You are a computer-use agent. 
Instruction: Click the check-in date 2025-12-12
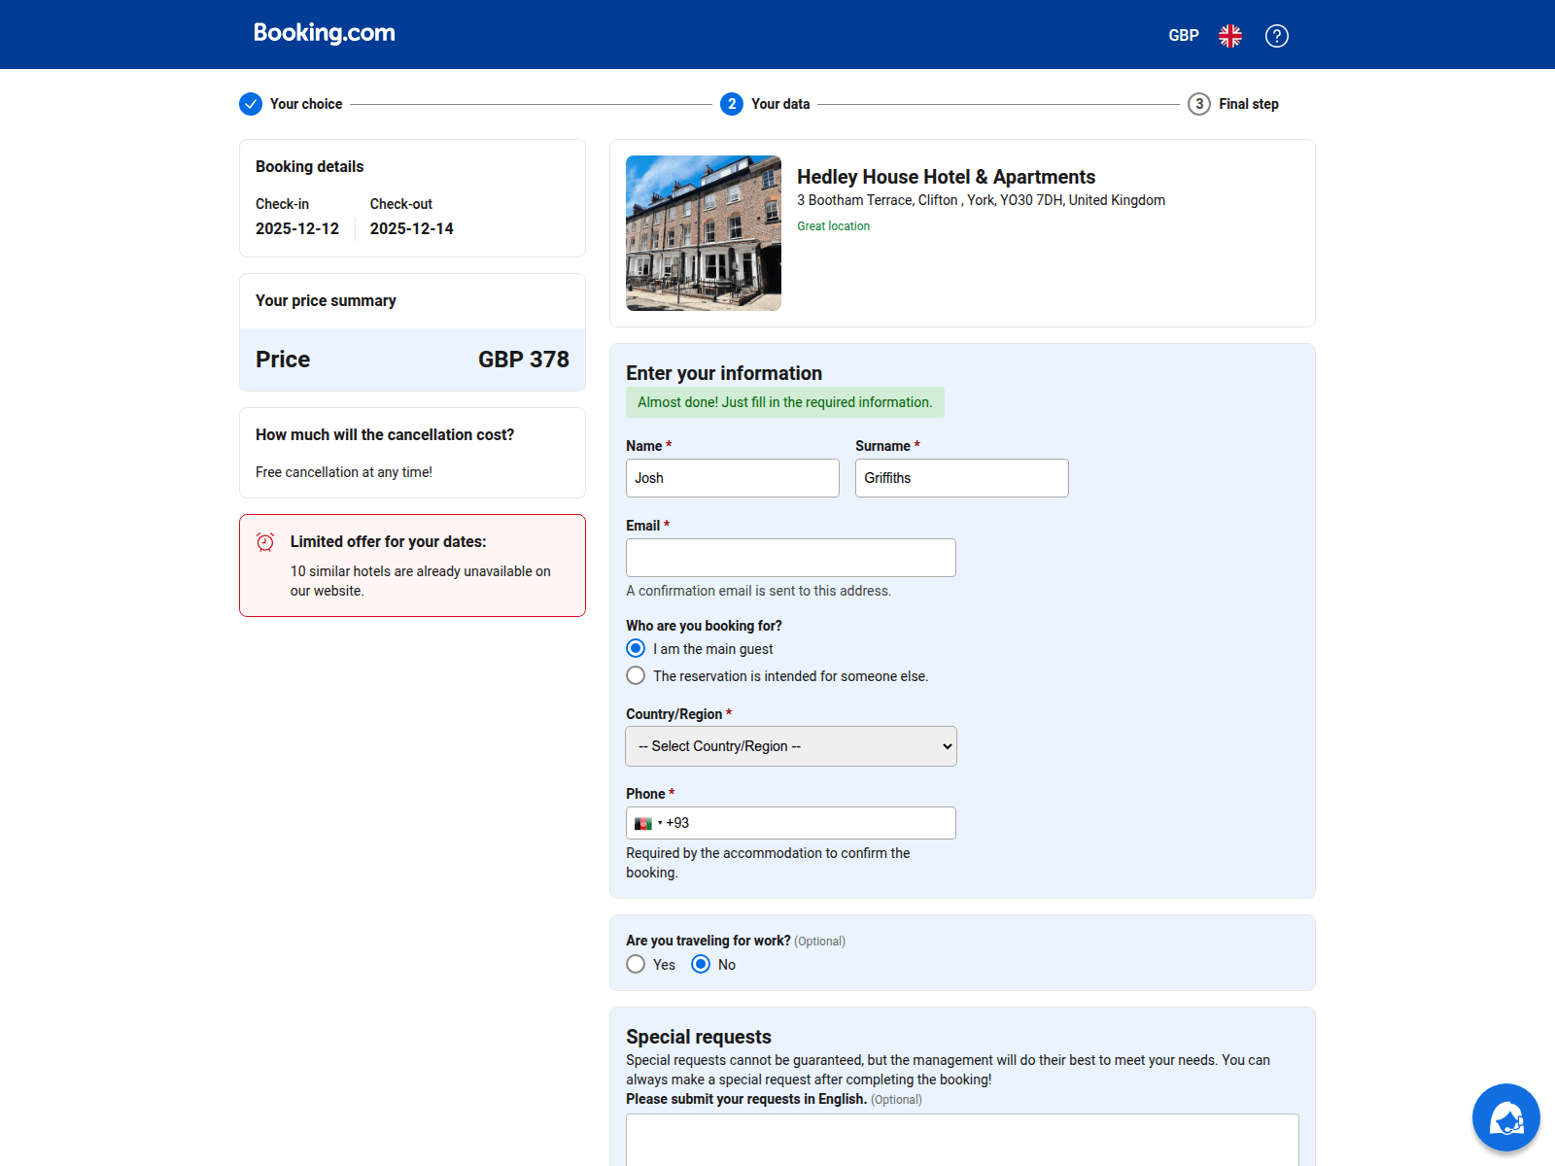click(x=297, y=229)
